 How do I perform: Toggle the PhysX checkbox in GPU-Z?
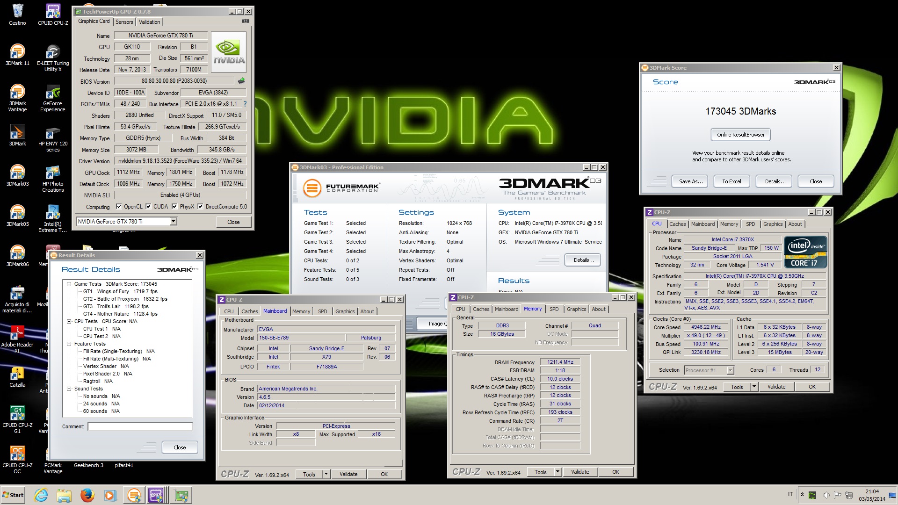coord(174,206)
